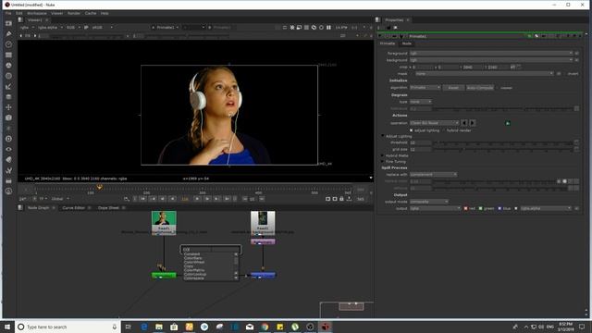Image resolution: width=592 pixels, height=333 pixels.
Task: Click the pause viewer updates icon
Action: pyautogui.click(x=328, y=28)
